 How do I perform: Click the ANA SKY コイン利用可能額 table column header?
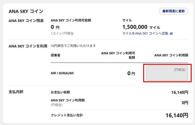coord(118,55)
